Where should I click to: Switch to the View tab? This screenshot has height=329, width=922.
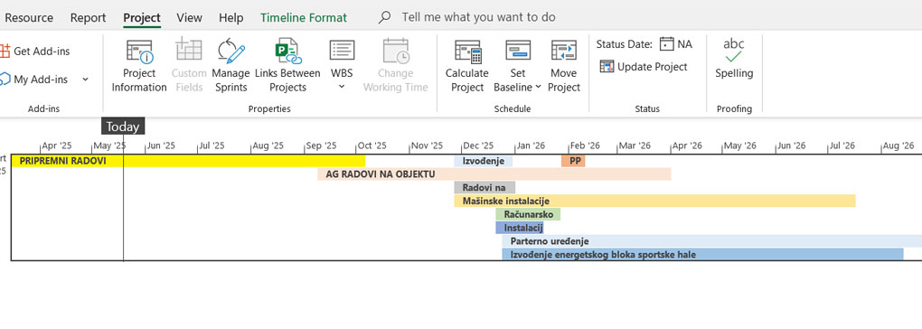tap(189, 18)
